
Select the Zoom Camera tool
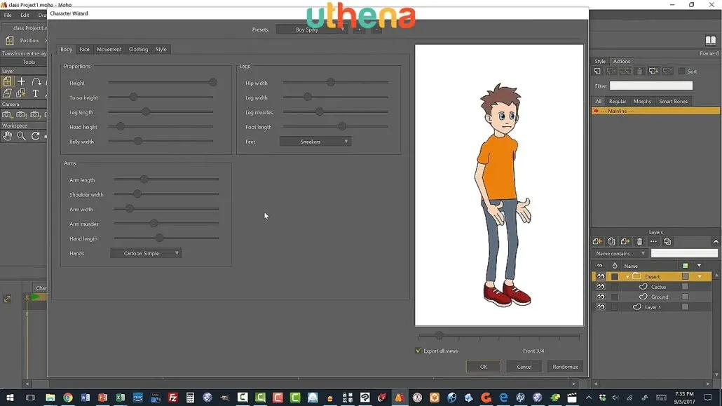[21, 114]
